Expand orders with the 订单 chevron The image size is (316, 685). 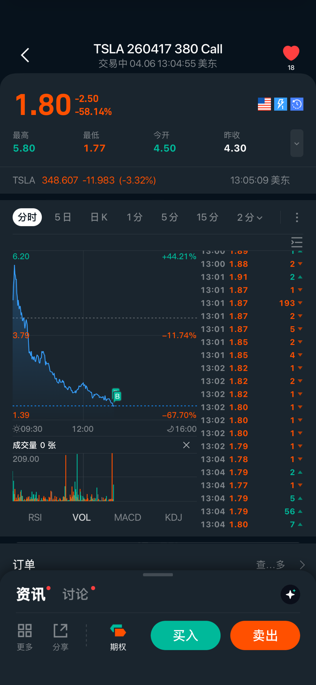click(302, 565)
